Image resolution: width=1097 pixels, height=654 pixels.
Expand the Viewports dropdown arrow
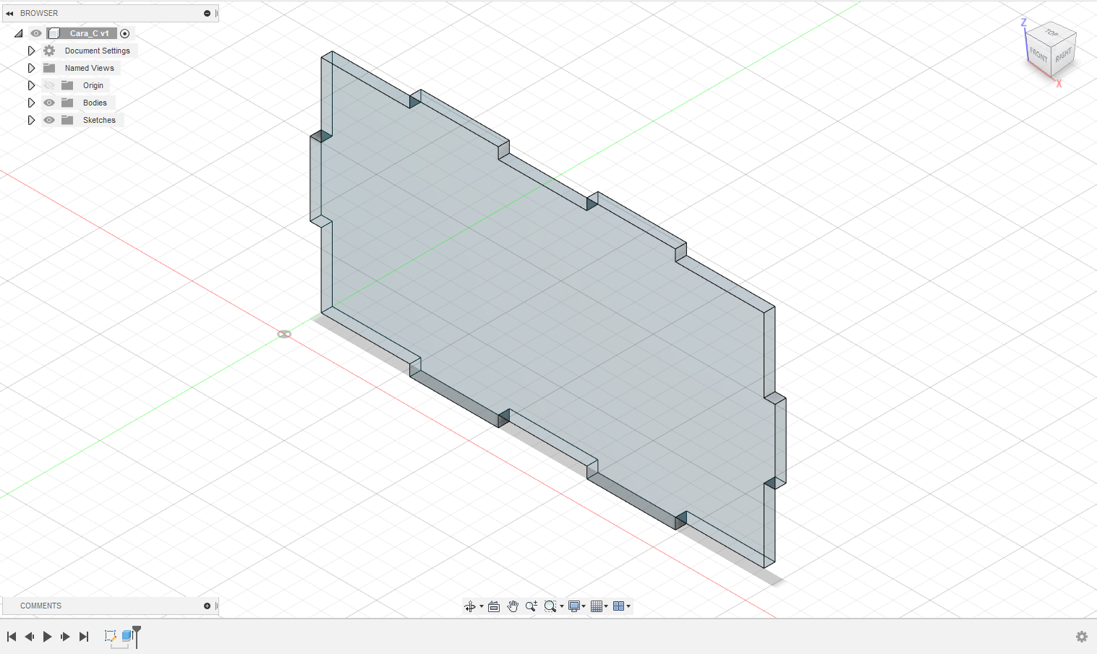(x=628, y=606)
